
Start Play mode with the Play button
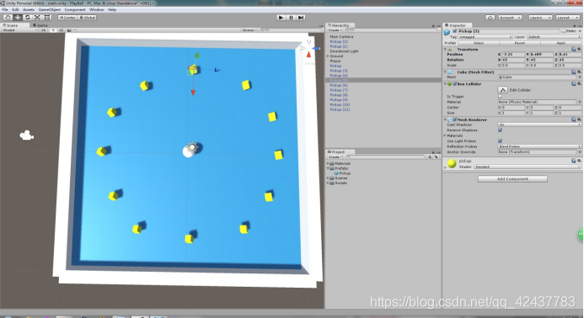pyautogui.click(x=281, y=18)
